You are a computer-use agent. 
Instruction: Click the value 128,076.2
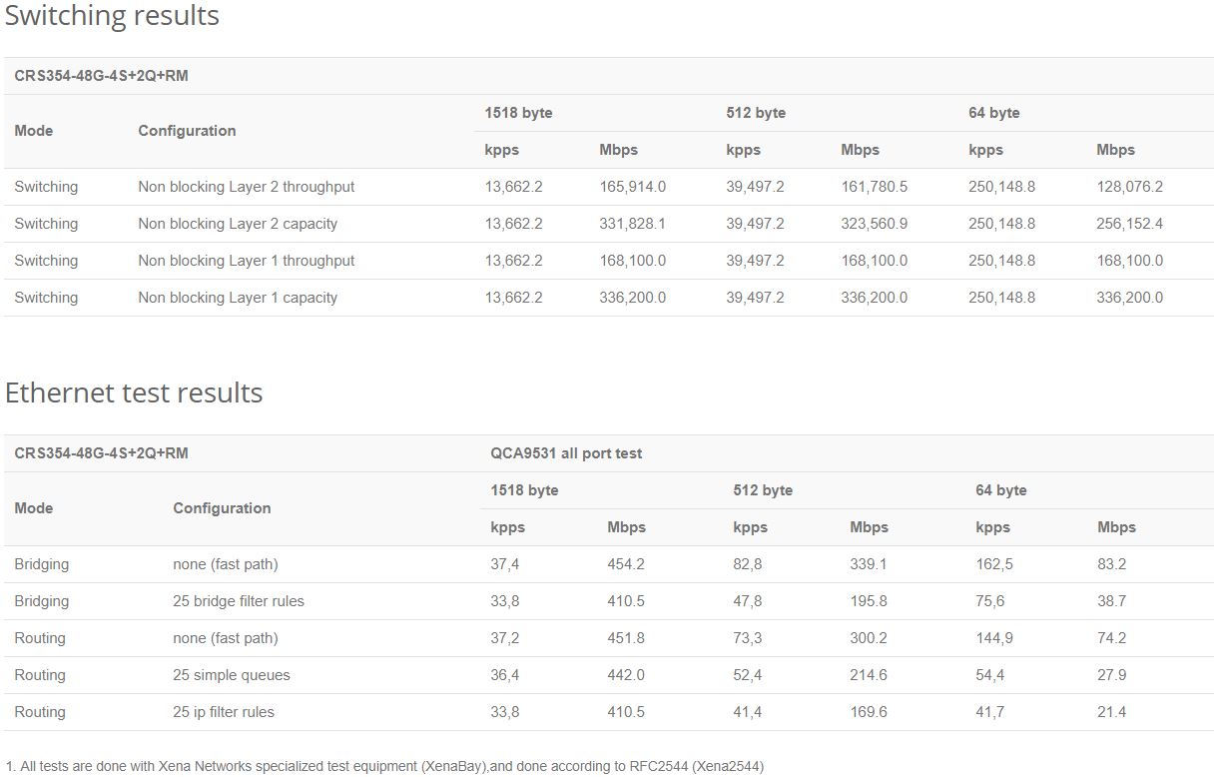pyautogui.click(x=1129, y=187)
